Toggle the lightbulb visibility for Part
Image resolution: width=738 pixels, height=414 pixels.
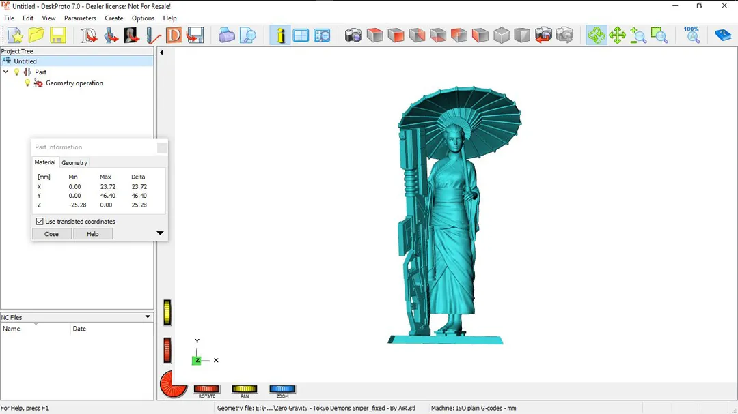[17, 72]
